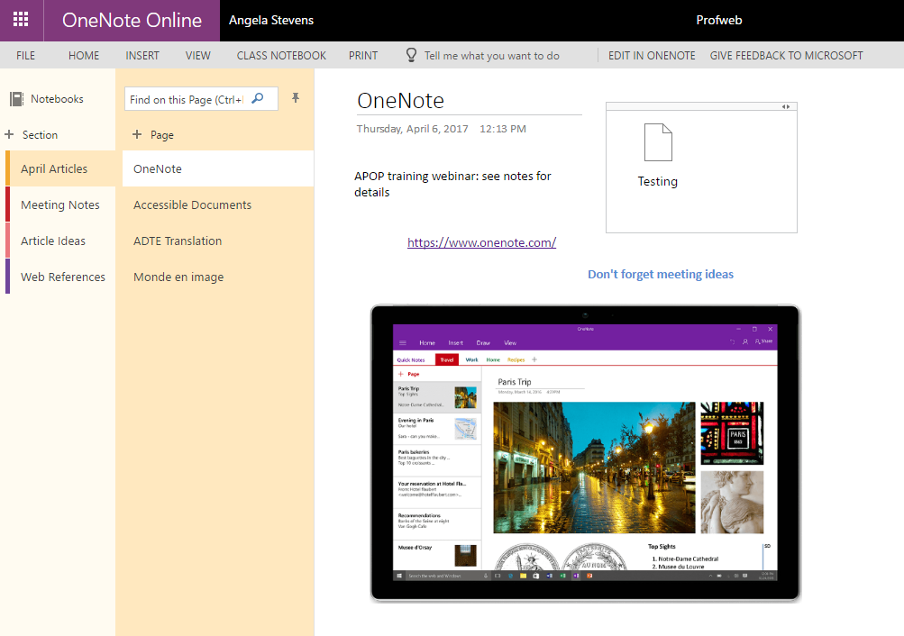Click the Notebooks icon

(x=17, y=99)
